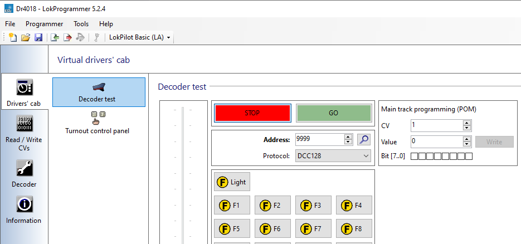Toggle function F2
The width and height of the screenshot is (521, 244).
tap(272, 205)
